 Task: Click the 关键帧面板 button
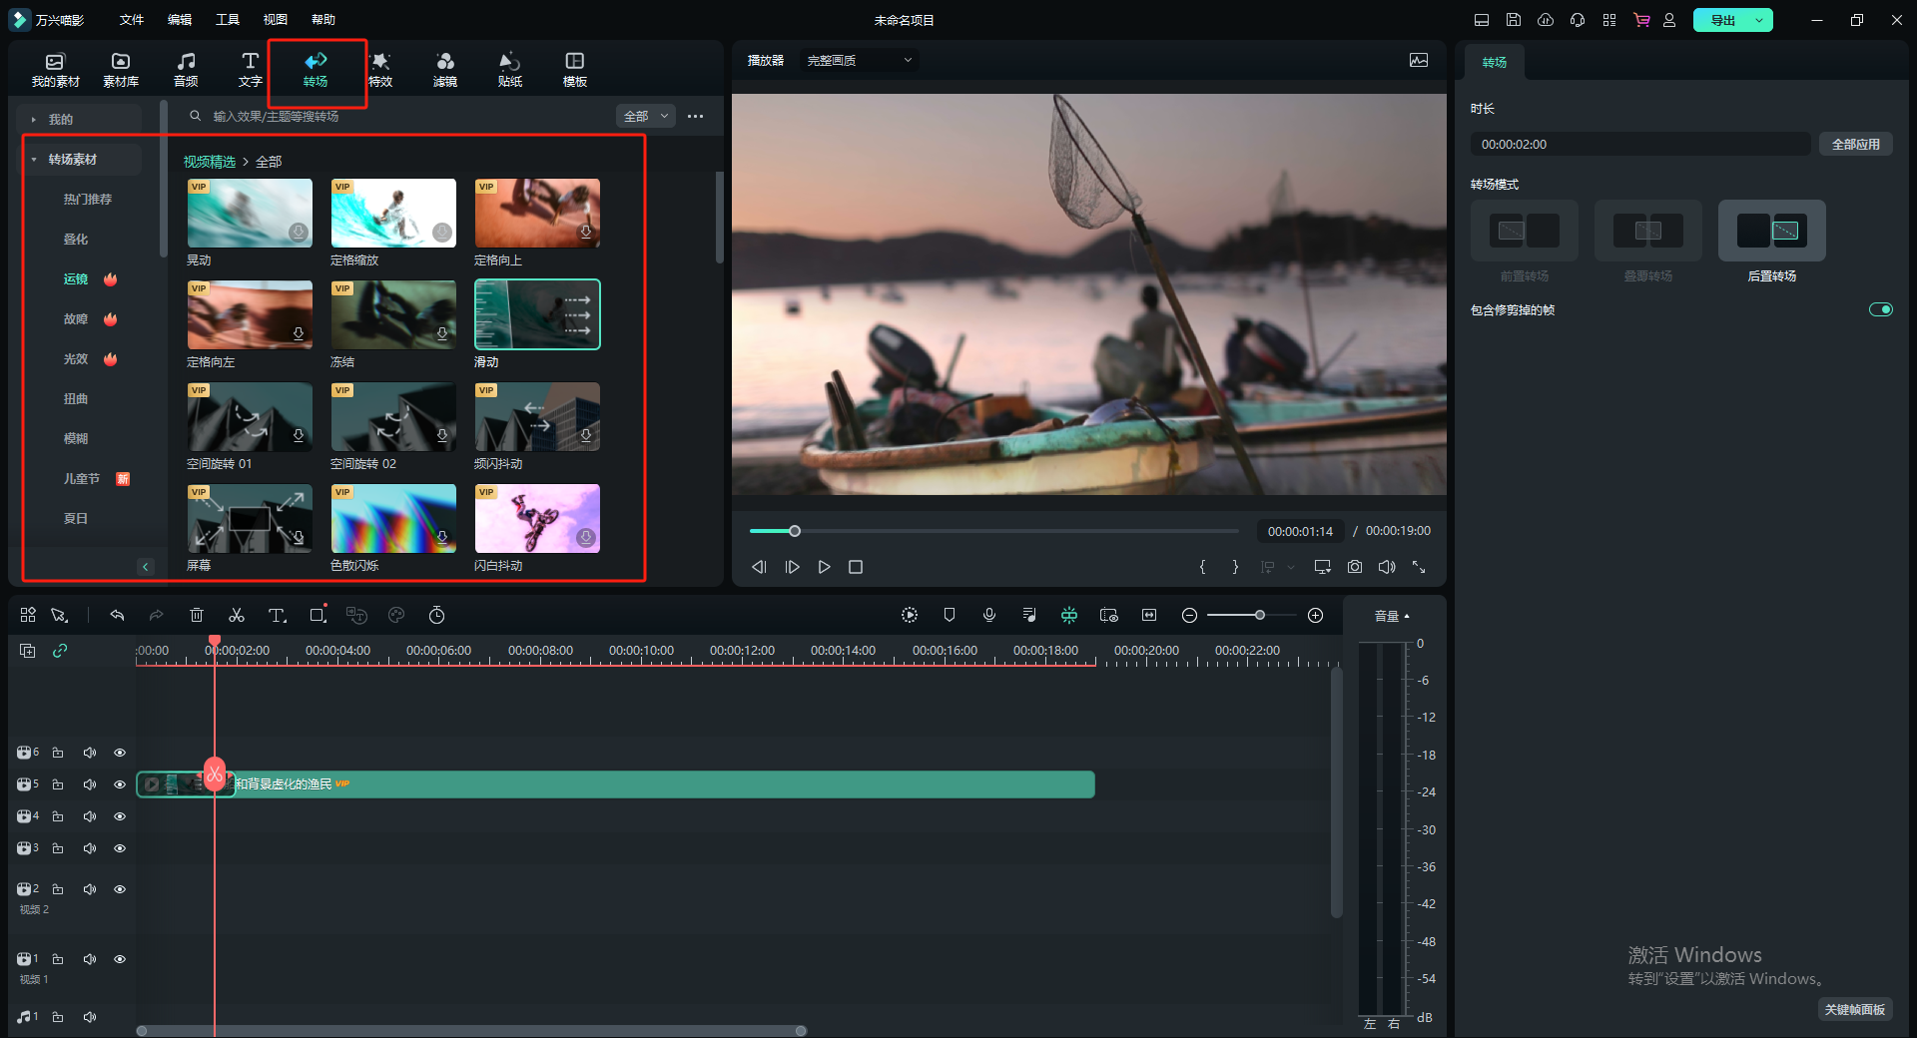pyautogui.click(x=1854, y=1010)
